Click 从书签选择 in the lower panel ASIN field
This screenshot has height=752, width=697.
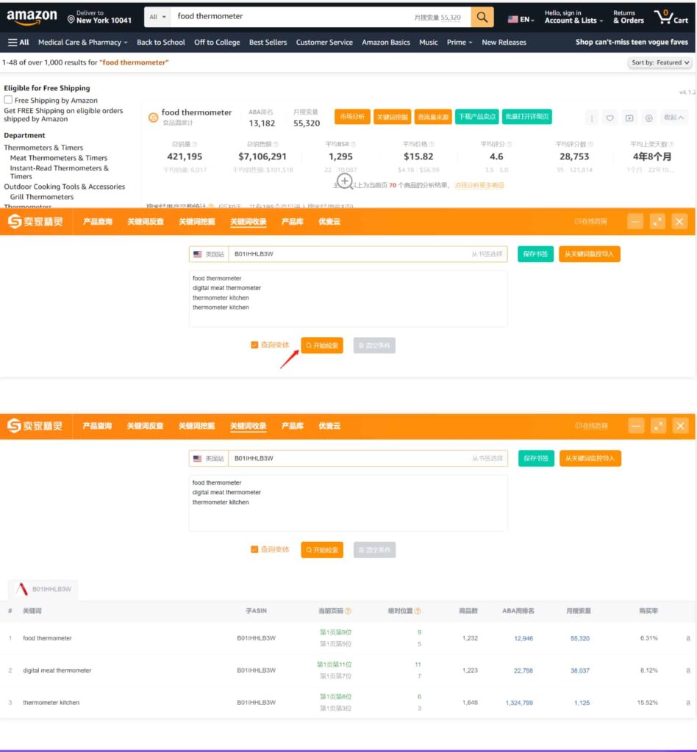click(x=487, y=458)
